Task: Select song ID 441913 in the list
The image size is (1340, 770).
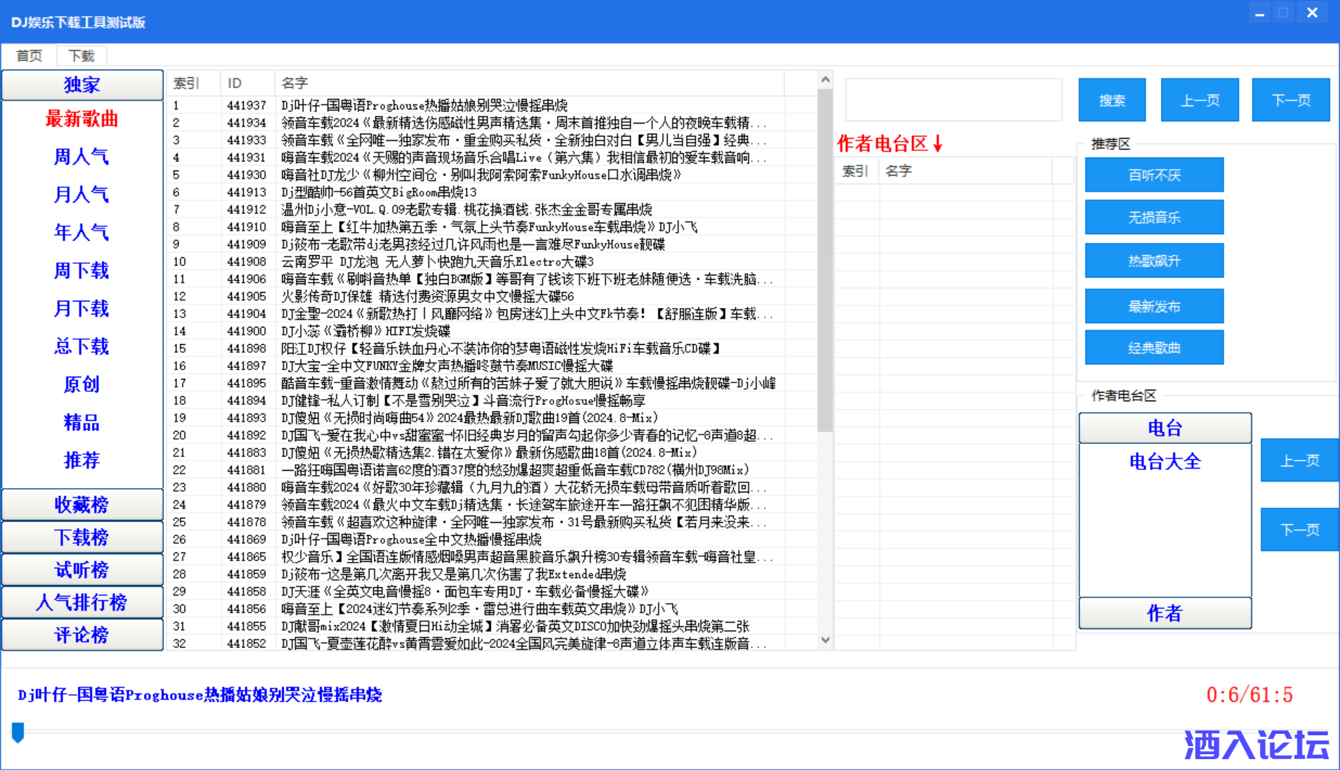Action: [246, 192]
